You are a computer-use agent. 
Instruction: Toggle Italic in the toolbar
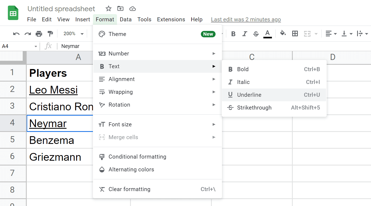point(245,34)
